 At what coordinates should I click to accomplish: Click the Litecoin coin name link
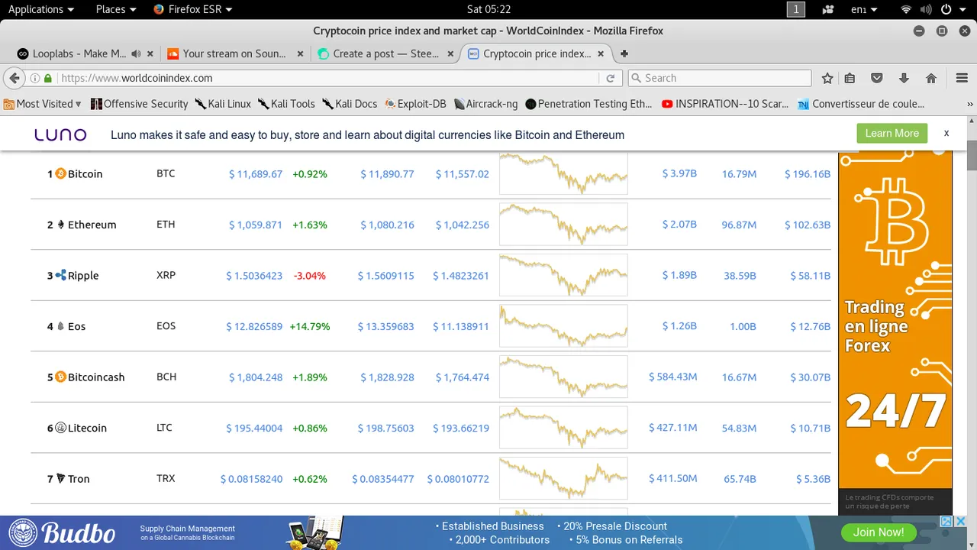click(87, 428)
